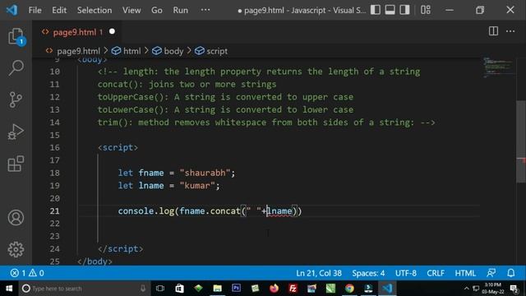Show hidden system tray icons
This screenshot has width=526, height=296.
point(466,289)
